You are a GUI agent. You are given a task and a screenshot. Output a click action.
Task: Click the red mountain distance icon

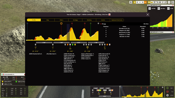[167, 92]
